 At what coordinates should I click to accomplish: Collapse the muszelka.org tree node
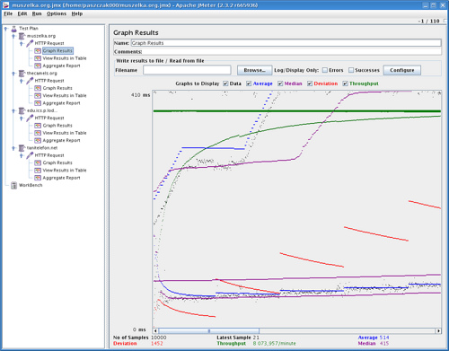point(13,36)
